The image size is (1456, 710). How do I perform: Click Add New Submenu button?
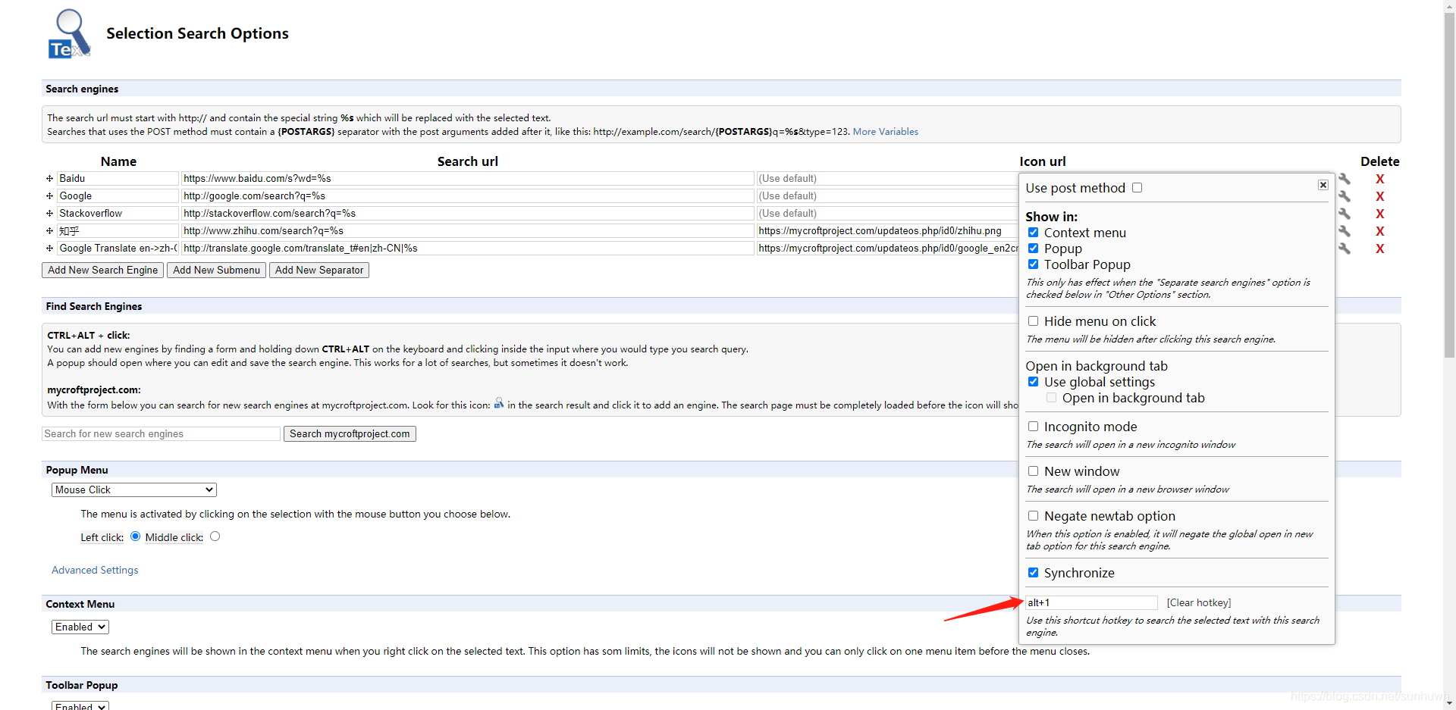216,271
